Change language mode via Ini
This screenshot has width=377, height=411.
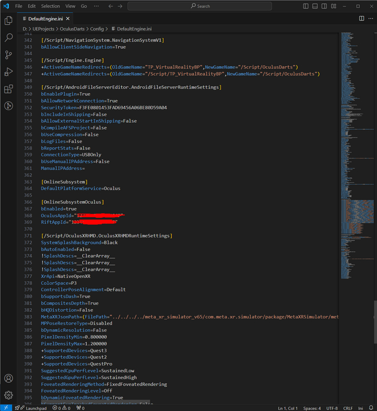click(361, 408)
